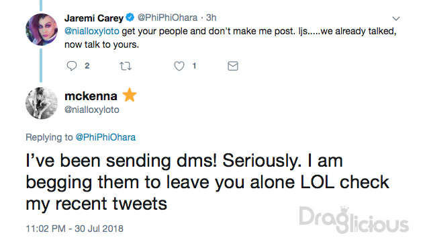Like the tweet with heart icon

179,66
